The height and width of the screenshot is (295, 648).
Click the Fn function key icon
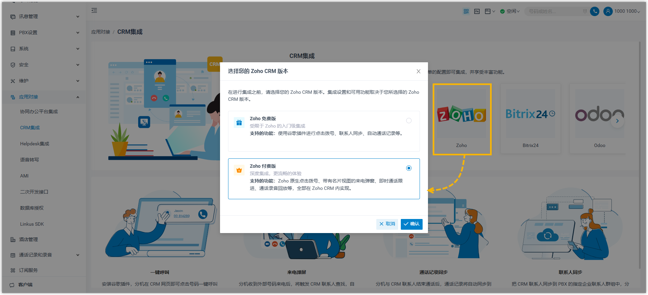(x=477, y=11)
